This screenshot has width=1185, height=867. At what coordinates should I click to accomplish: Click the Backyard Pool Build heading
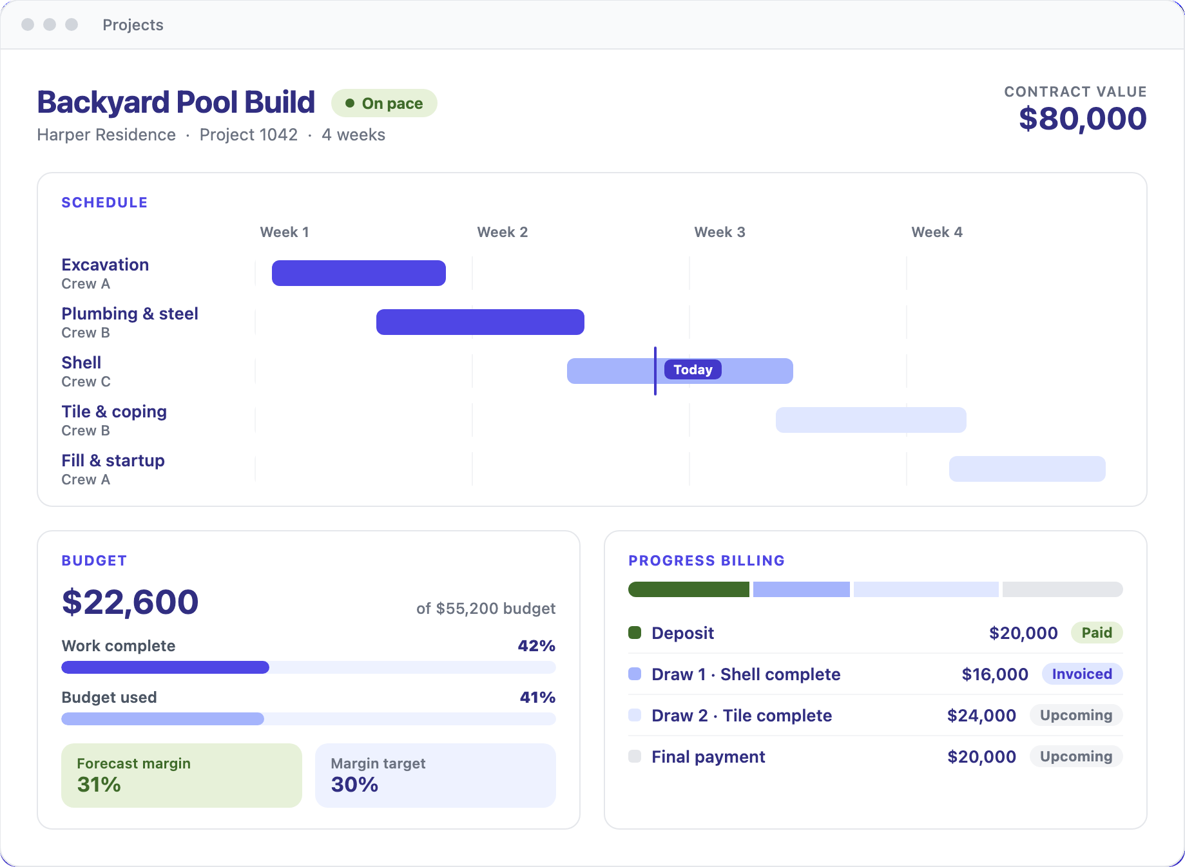pyautogui.click(x=176, y=102)
